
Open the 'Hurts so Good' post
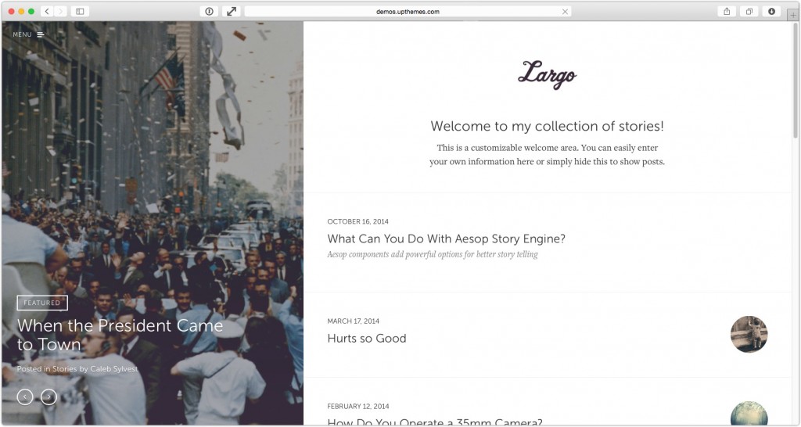click(x=367, y=338)
